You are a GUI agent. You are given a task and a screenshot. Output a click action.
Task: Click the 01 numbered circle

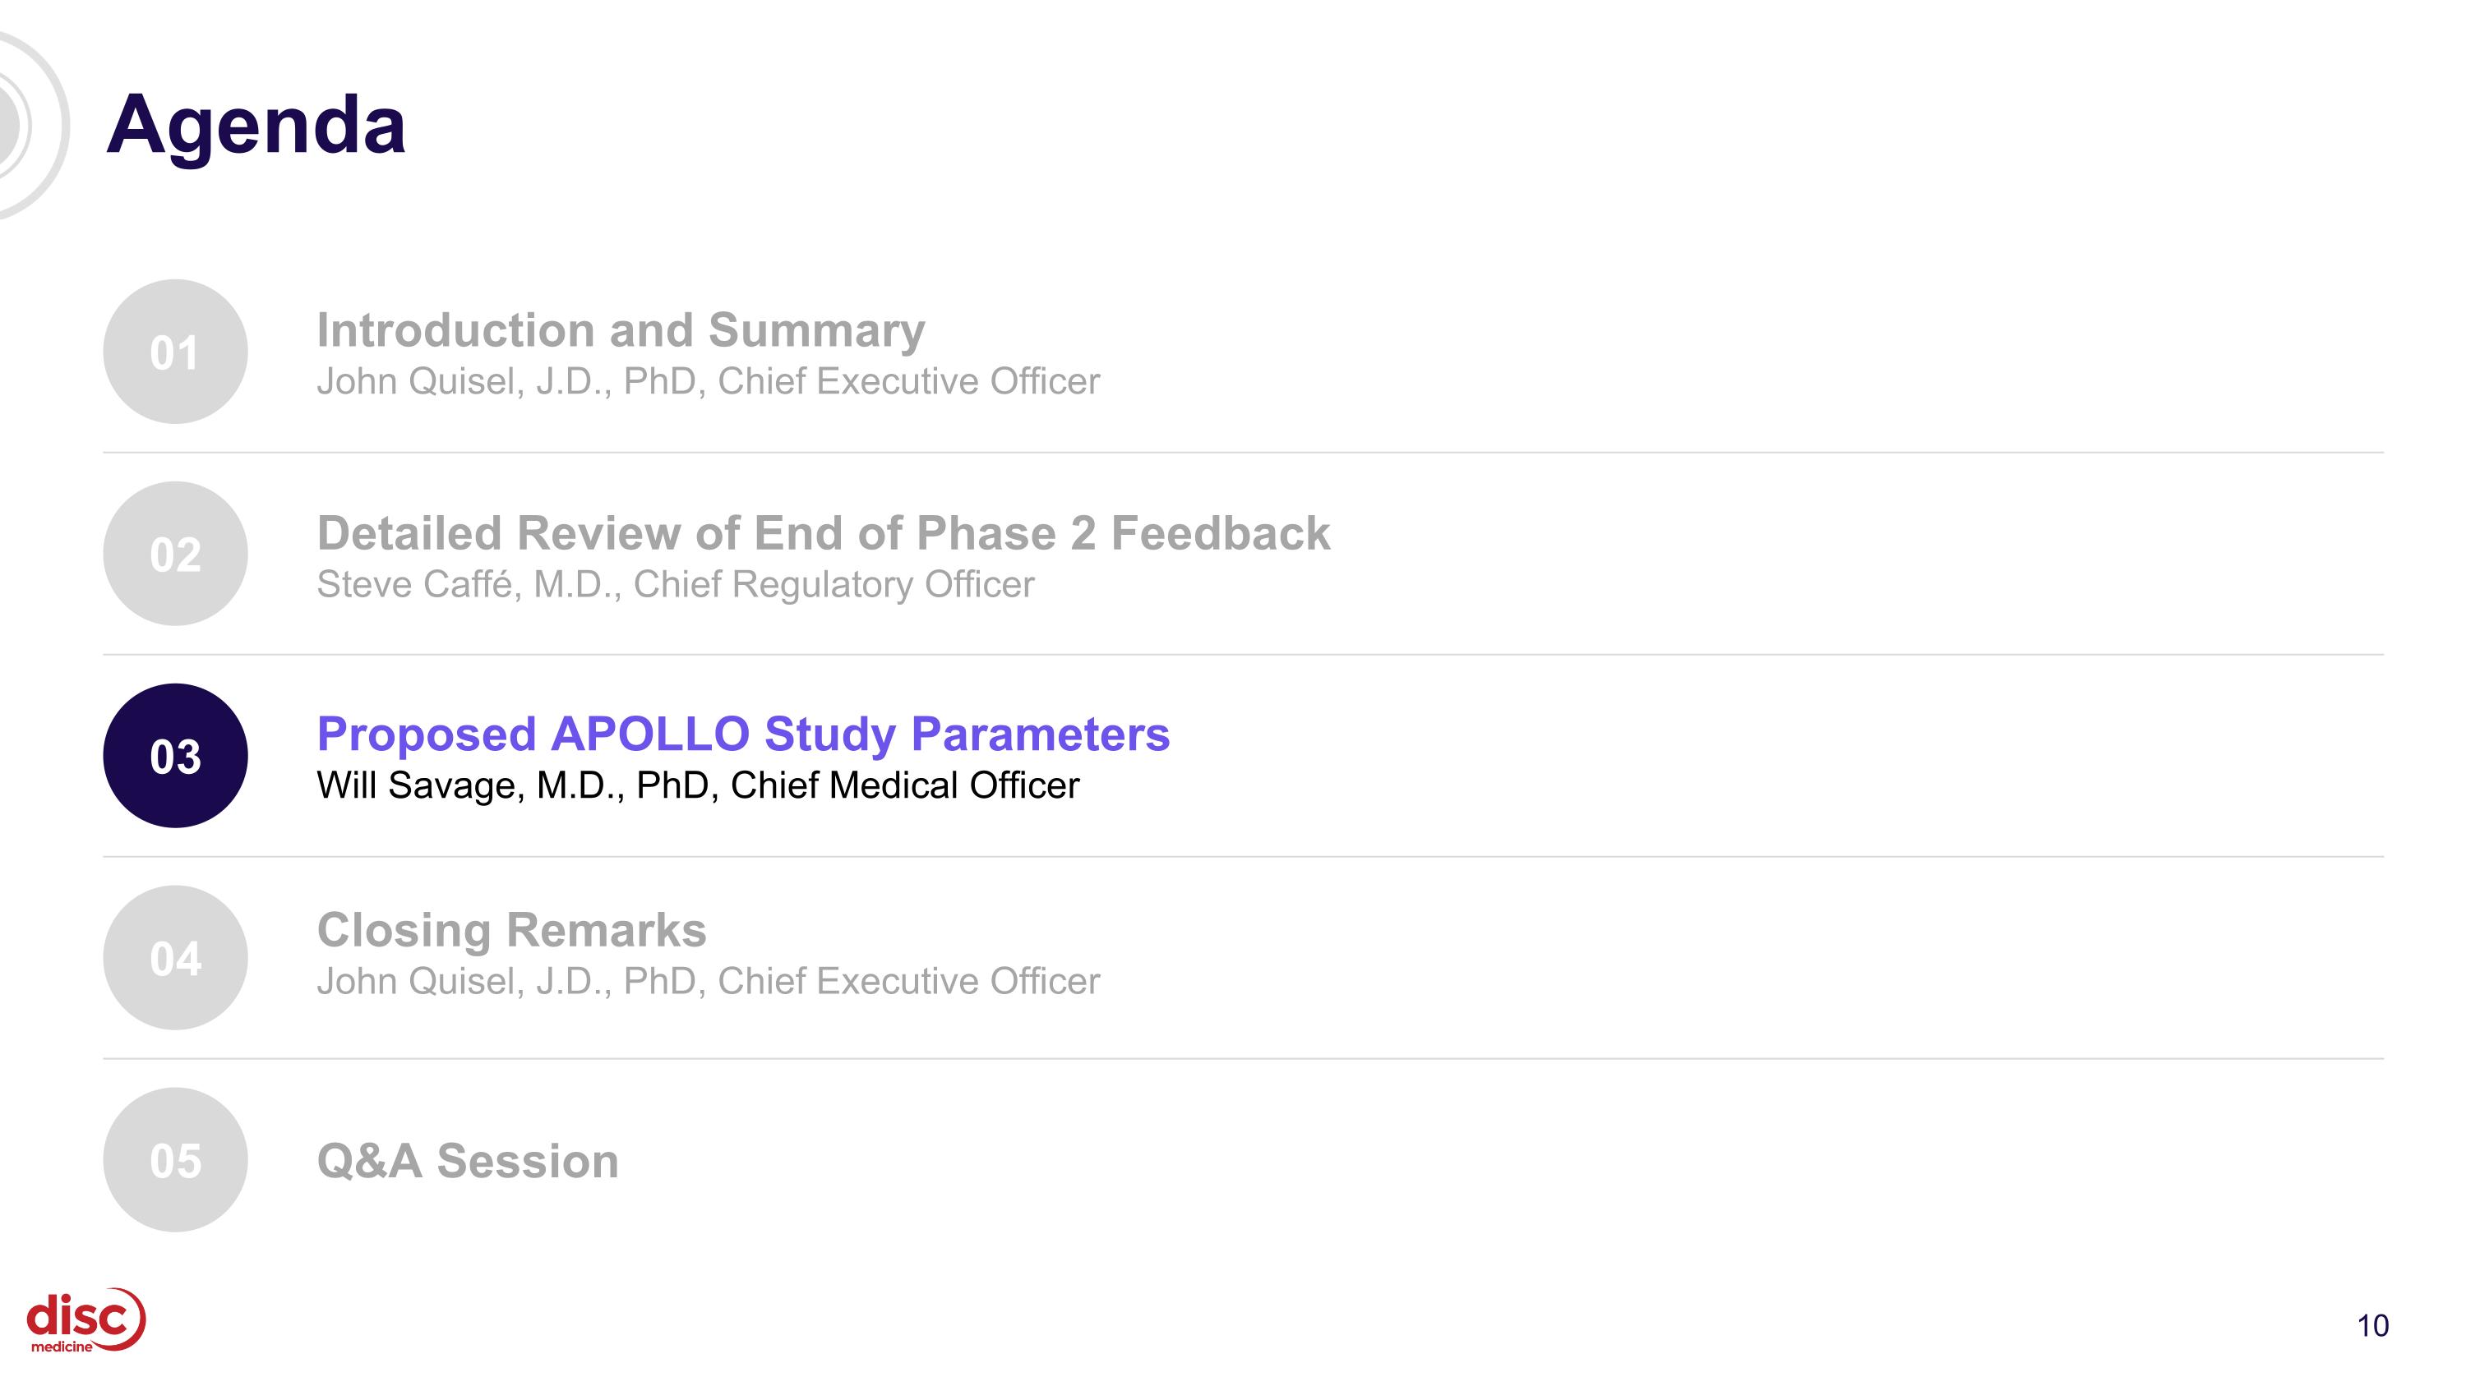coord(175,352)
